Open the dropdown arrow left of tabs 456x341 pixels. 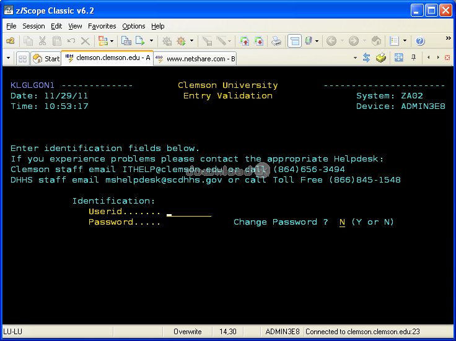coord(9,58)
